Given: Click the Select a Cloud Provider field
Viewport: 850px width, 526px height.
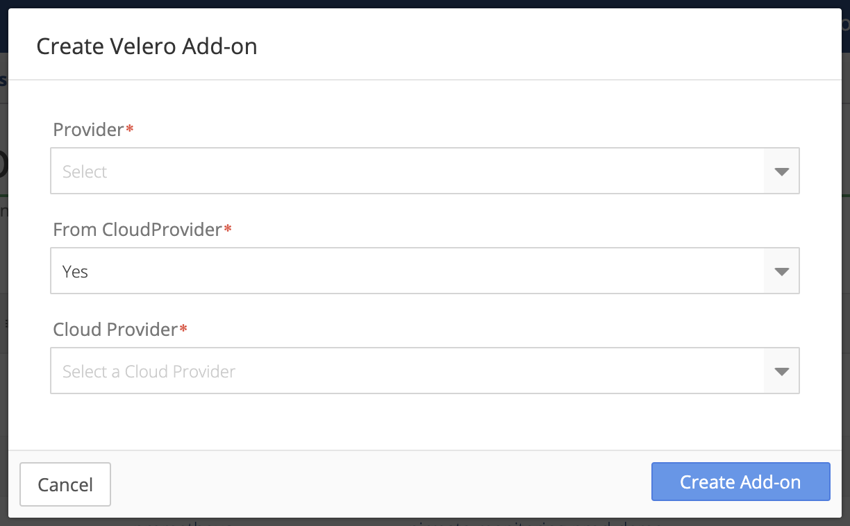Looking at the screenshot, I should [x=425, y=371].
